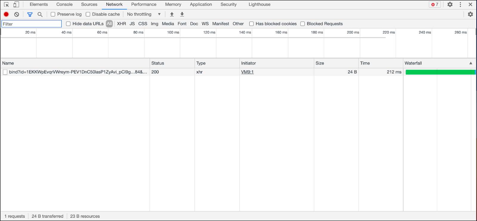Click the green waterfall bar

click(440, 72)
